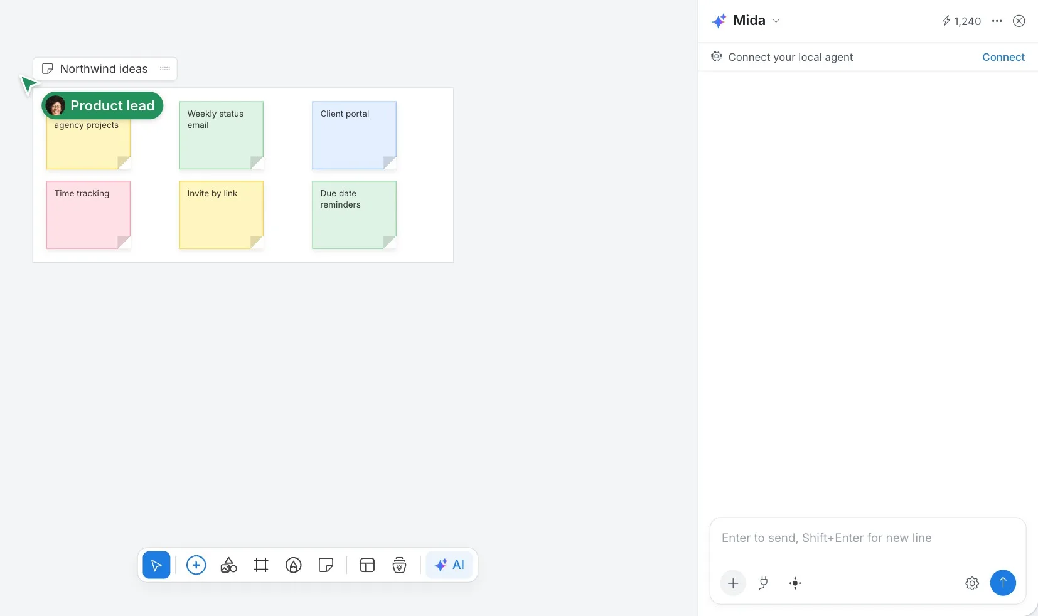Screen dimensions: 1038x616
Task: Toggle the AI assistant button
Action: (x=449, y=565)
